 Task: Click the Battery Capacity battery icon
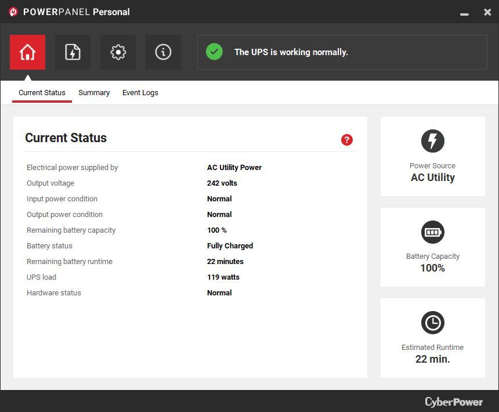coord(432,232)
